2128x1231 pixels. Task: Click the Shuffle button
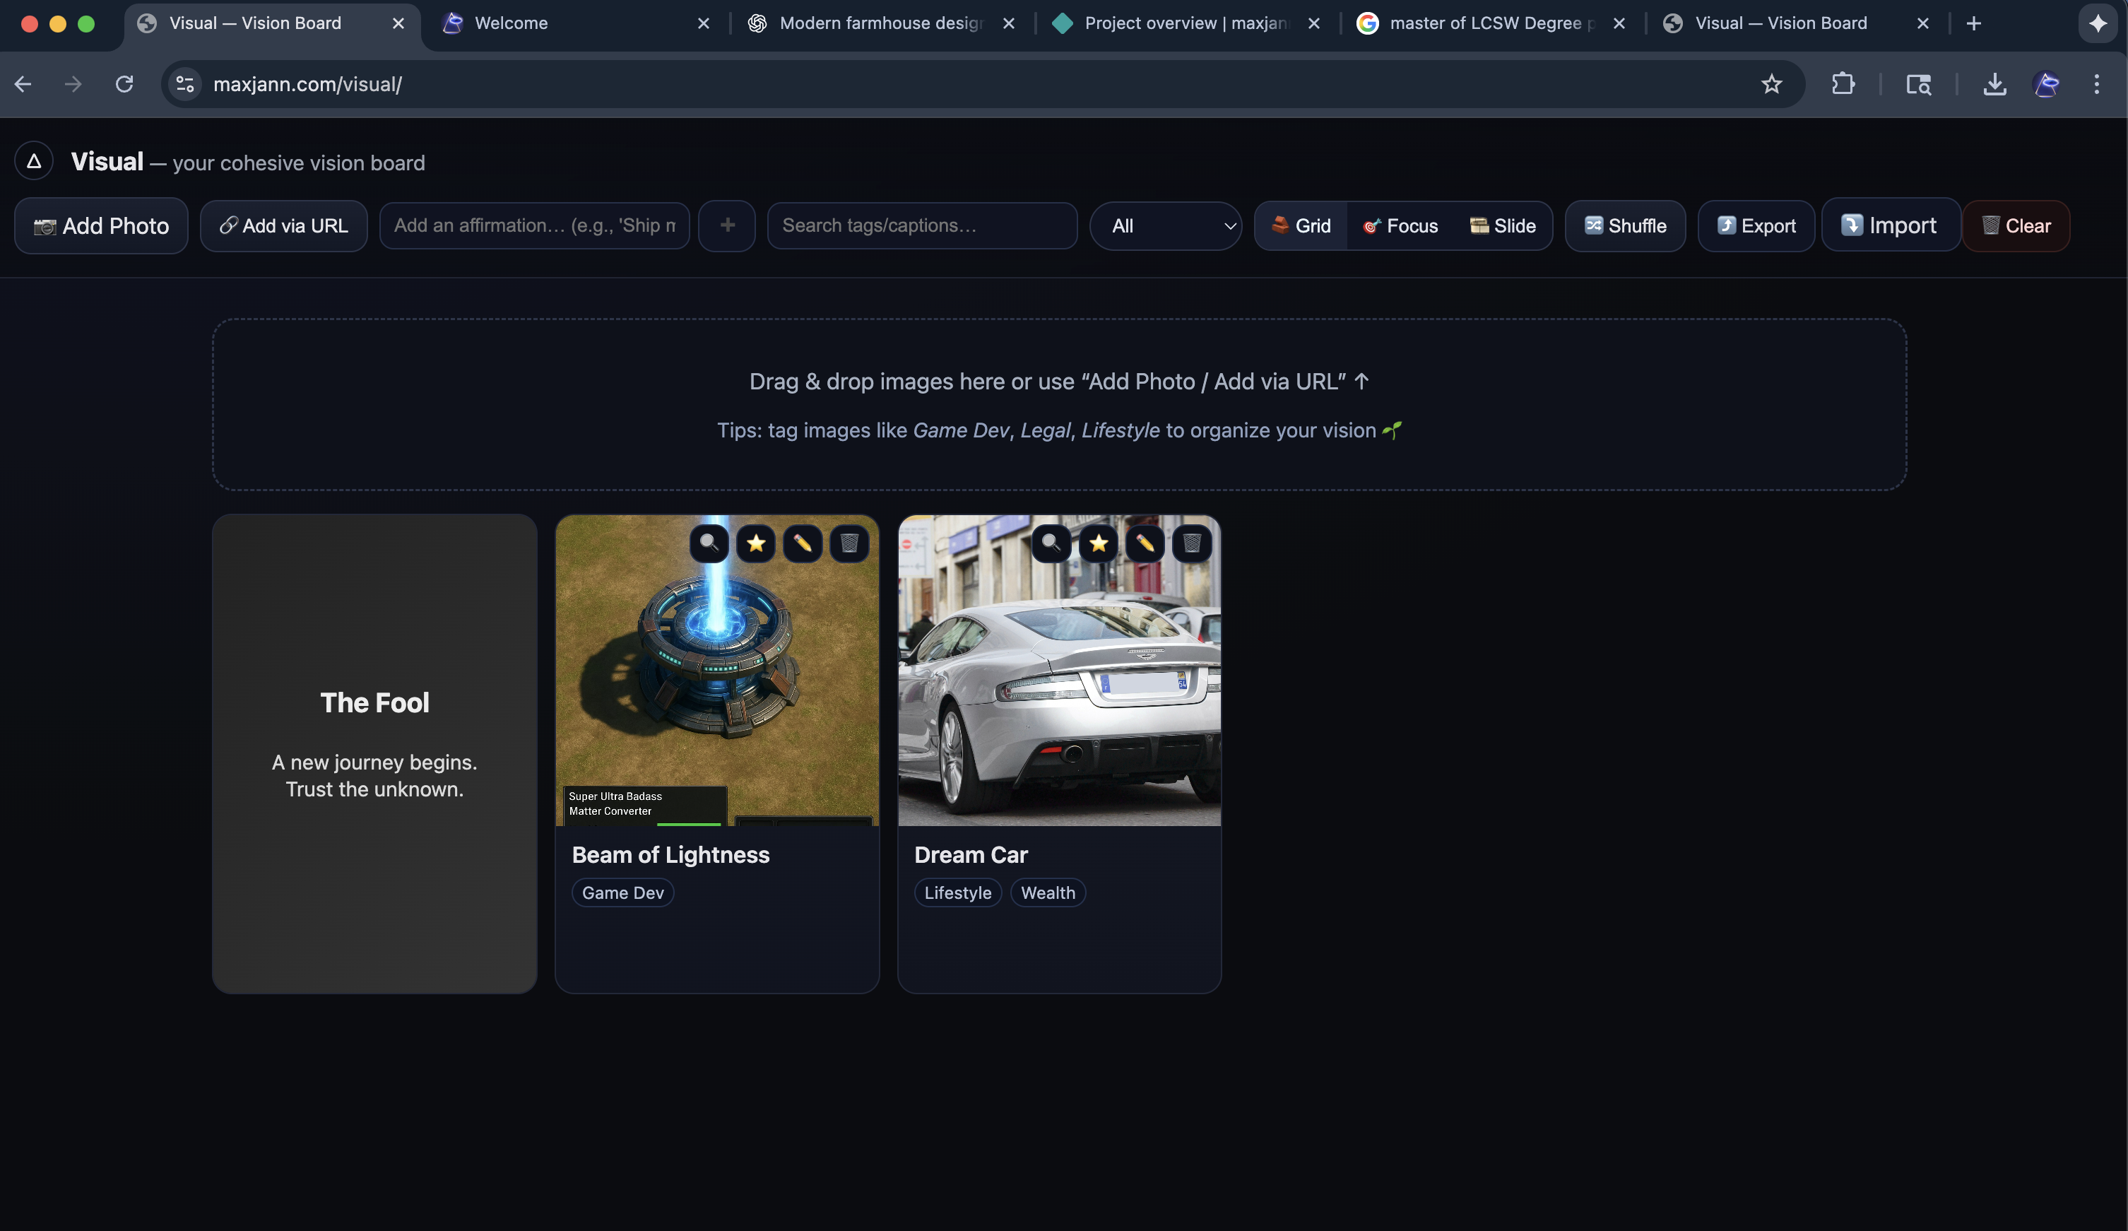click(1625, 225)
